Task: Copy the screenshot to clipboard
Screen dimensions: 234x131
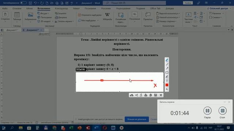Action: click(x=151, y=95)
